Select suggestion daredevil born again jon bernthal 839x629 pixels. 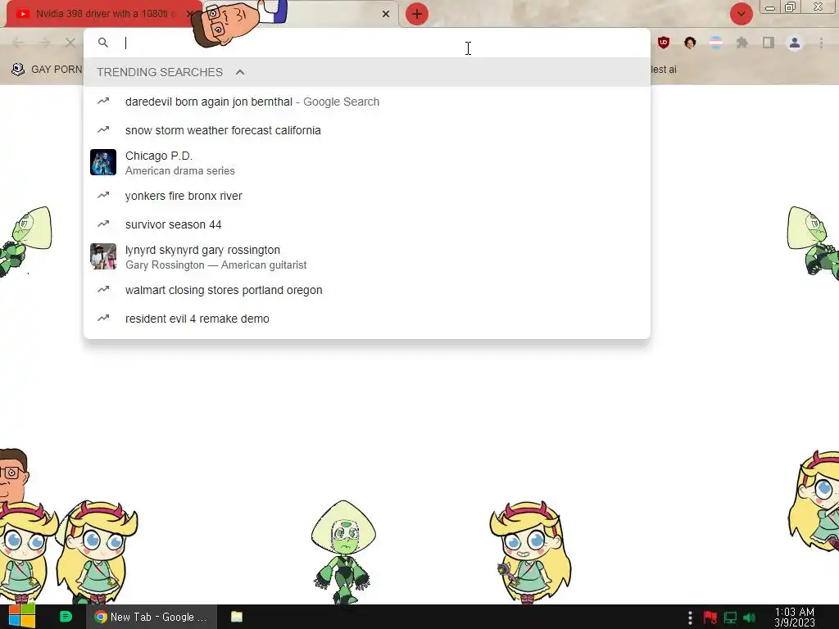coord(367,102)
